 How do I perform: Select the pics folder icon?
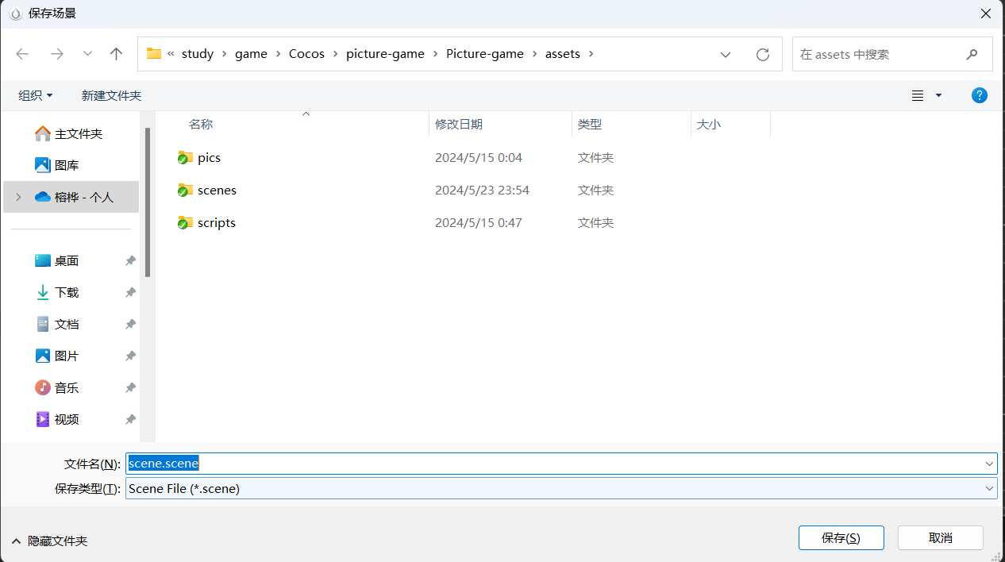185,157
